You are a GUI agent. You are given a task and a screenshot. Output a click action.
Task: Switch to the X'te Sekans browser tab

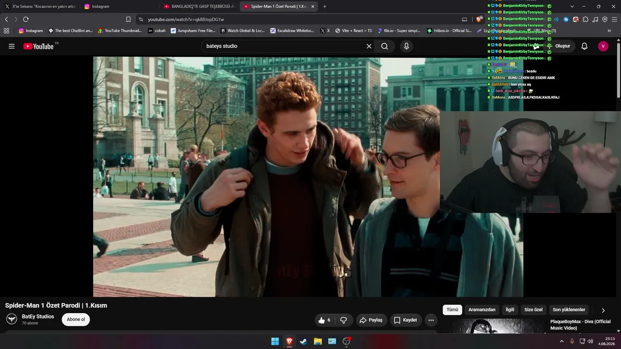(x=40, y=6)
